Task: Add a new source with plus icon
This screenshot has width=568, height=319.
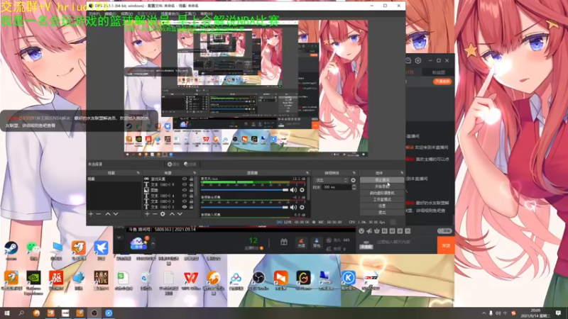Action: pos(147,214)
